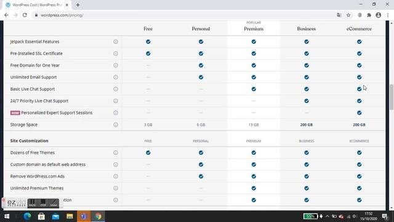Click the Free checkmark for Jetpack Essential Features
The height and width of the screenshot is (222, 394).
(x=148, y=41)
